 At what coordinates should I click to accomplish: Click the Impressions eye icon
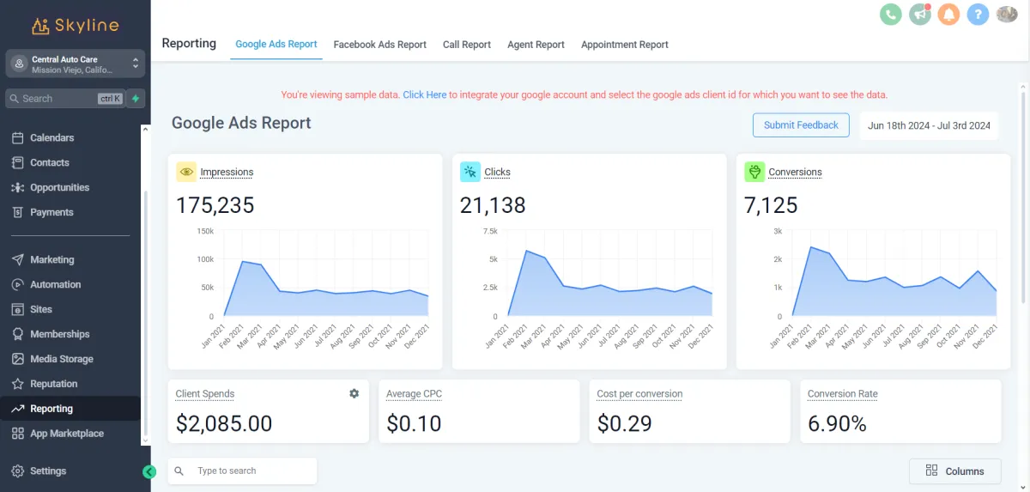(186, 172)
